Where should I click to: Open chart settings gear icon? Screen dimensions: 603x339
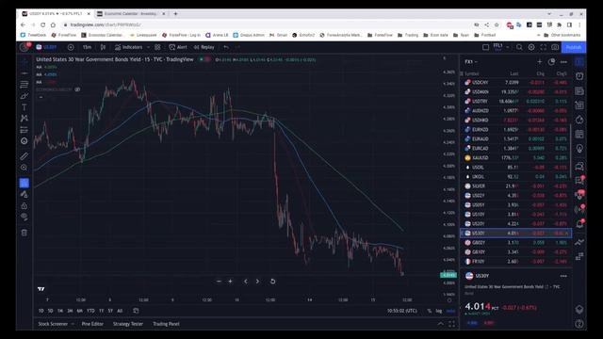coord(531,47)
